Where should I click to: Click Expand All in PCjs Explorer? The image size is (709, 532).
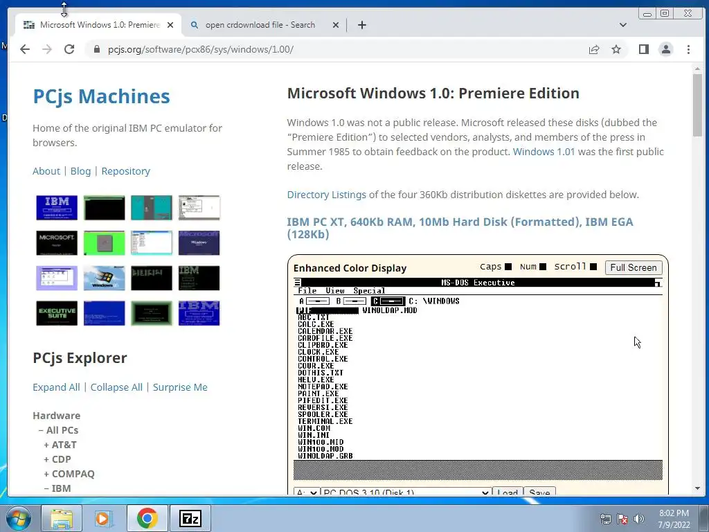(x=56, y=387)
